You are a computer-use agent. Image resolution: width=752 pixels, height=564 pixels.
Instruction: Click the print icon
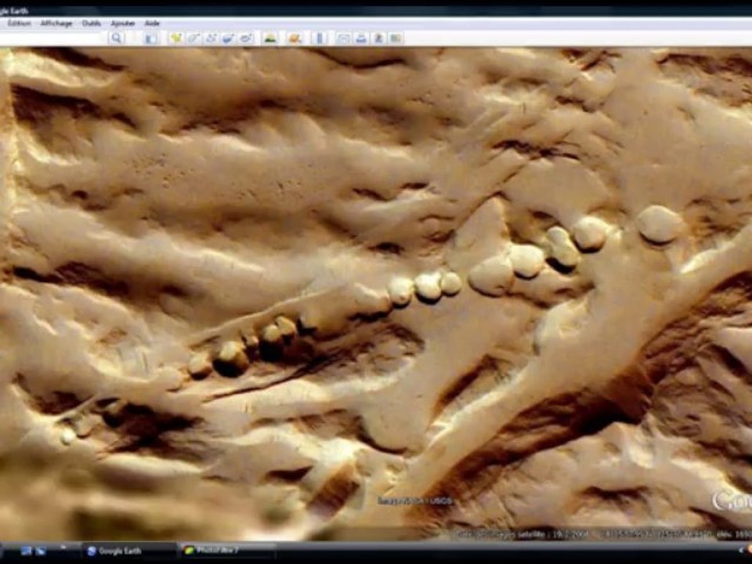point(361,38)
